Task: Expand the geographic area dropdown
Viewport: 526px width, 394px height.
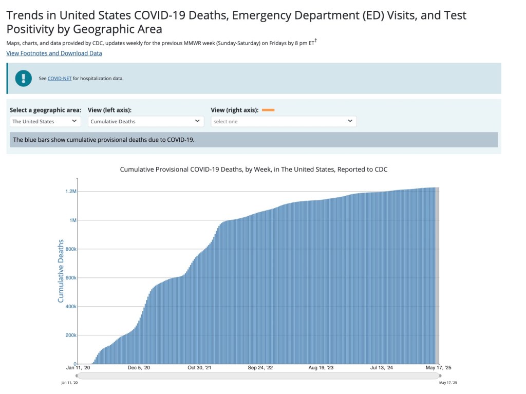Action: pos(45,121)
